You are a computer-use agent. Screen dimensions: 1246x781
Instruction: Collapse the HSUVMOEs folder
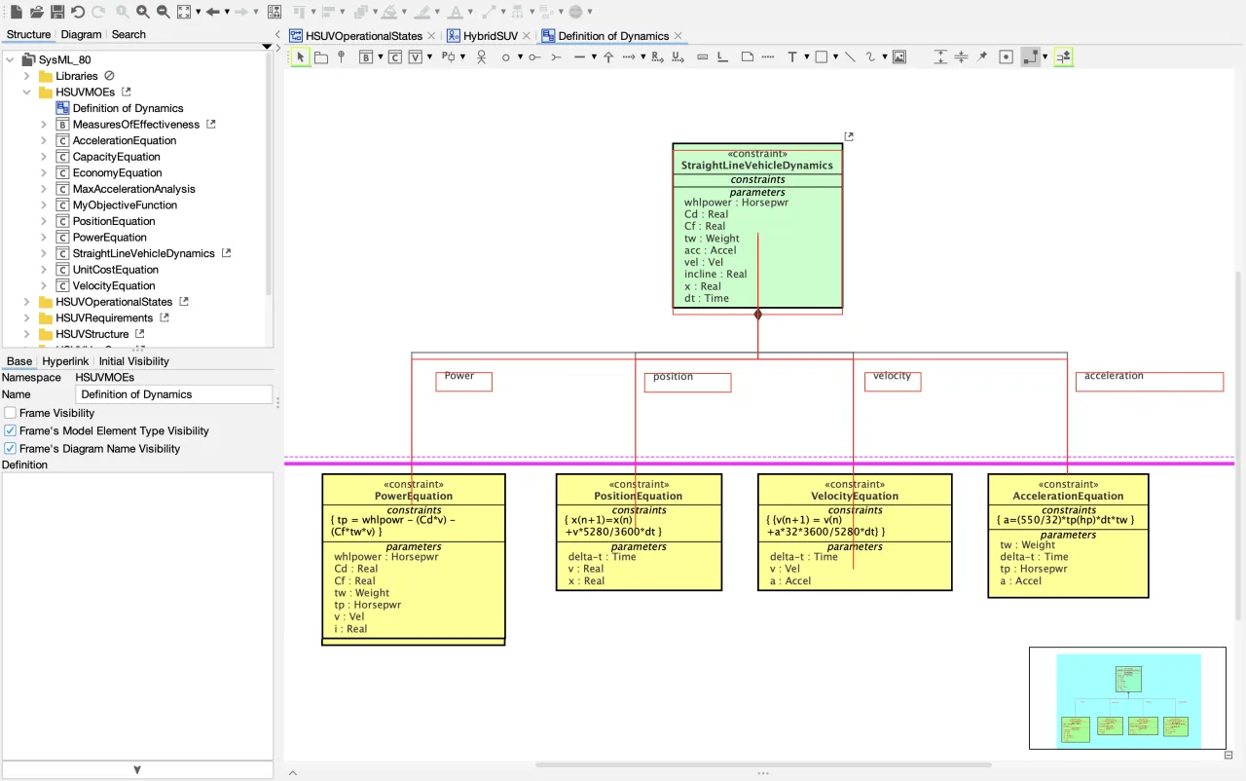(x=26, y=93)
